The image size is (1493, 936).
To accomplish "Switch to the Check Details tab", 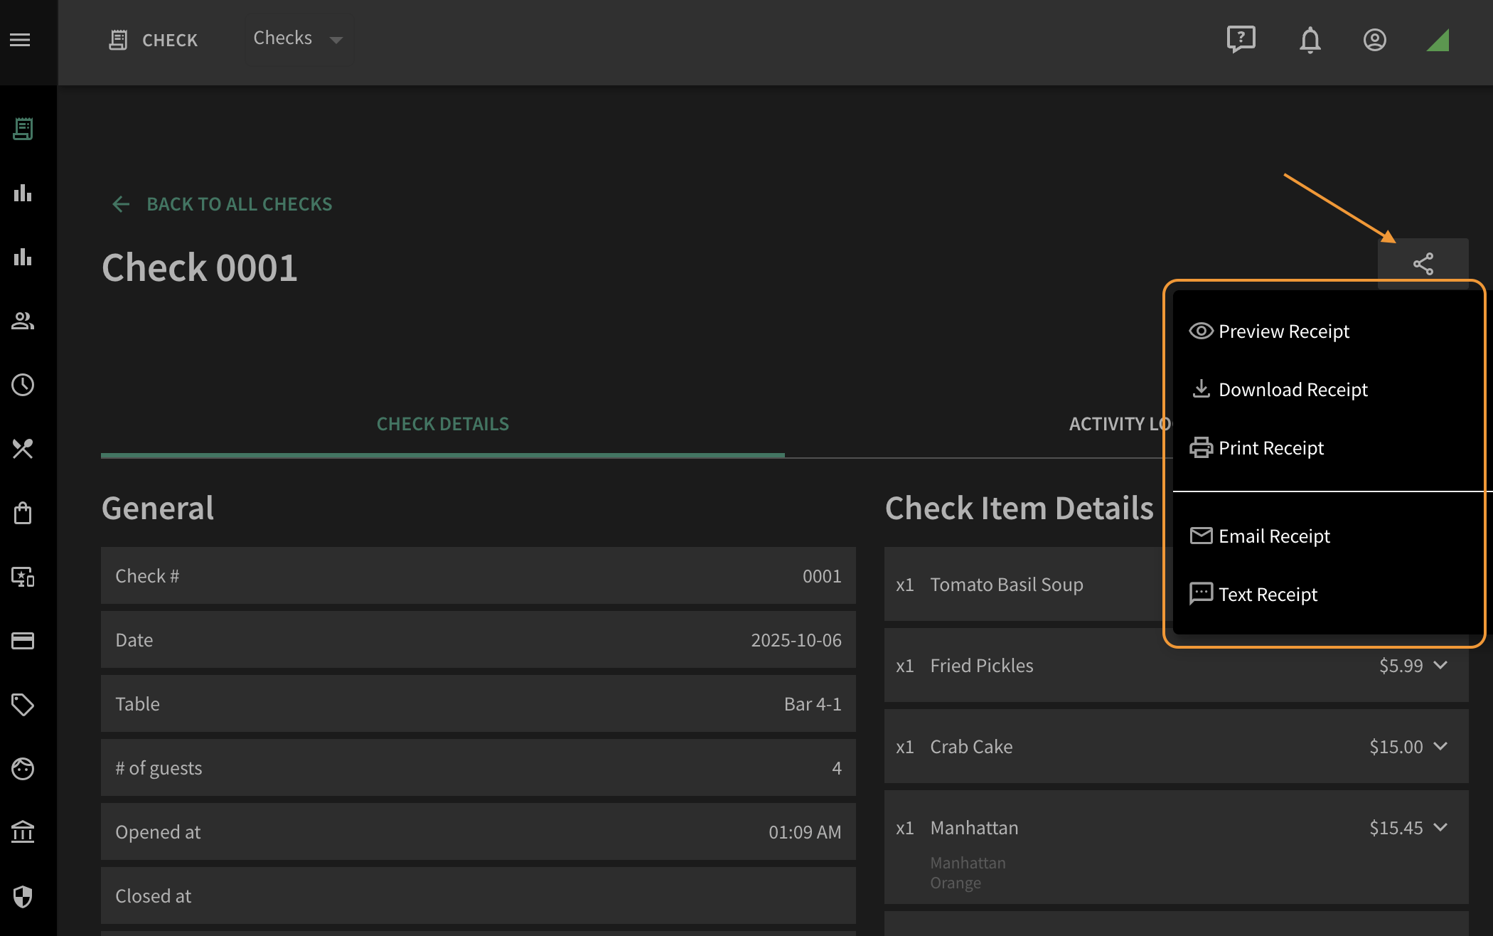I will click(x=443, y=424).
